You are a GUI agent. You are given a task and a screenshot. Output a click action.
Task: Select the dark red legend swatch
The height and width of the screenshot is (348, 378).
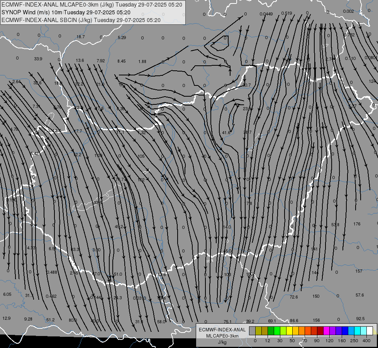(x=320, y=331)
